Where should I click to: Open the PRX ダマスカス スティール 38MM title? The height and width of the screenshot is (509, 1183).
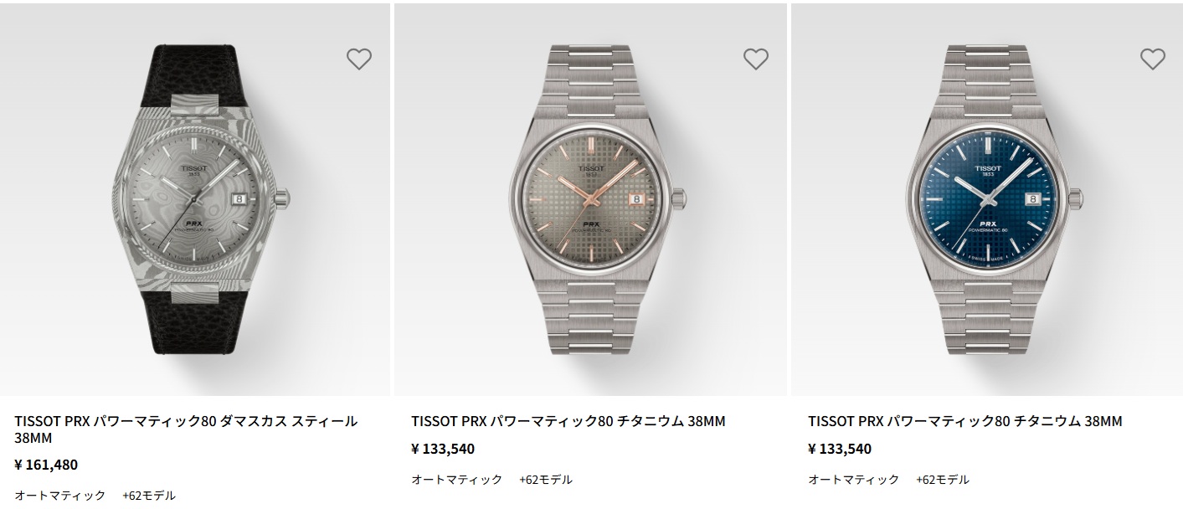pos(186,429)
